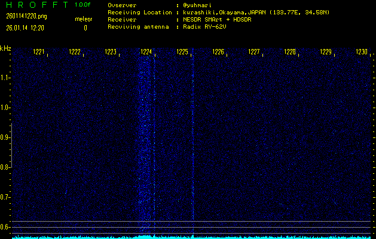The image size is (376, 239).
Task: Click the 1230 time marker
Action: (362, 52)
